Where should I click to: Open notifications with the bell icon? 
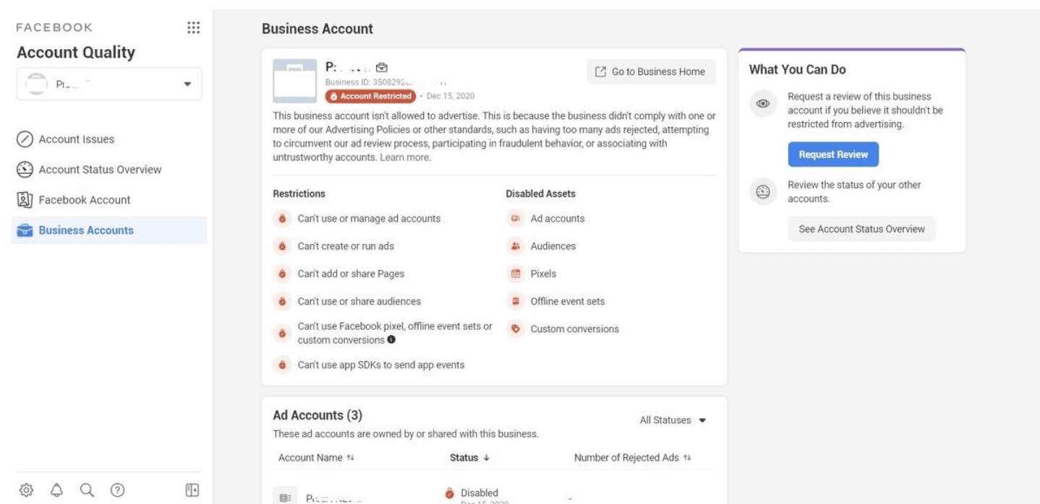pyautogui.click(x=57, y=490)
